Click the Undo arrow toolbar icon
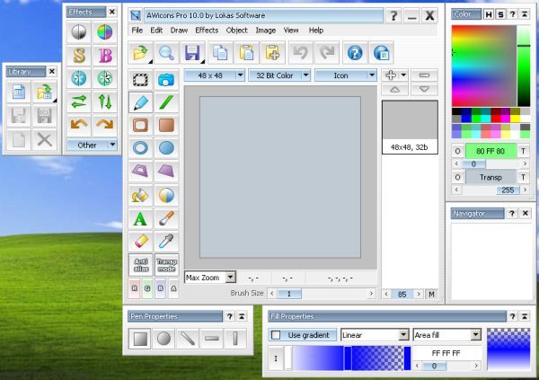The height and width of the screenshot is (380, 539). [x=300, y=53]
